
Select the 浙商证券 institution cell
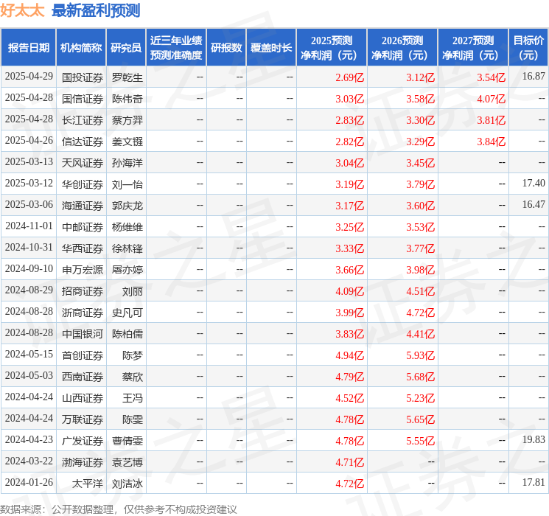pos(83,312)
